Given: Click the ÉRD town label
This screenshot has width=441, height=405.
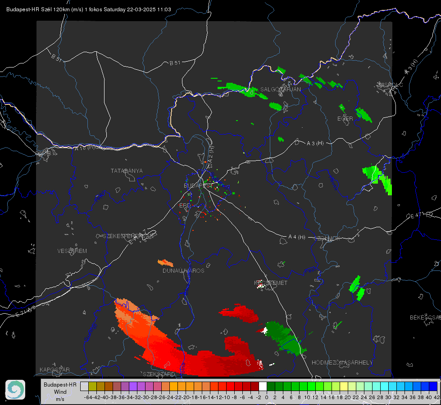Looking at the screenshot, I should [185, 206].
